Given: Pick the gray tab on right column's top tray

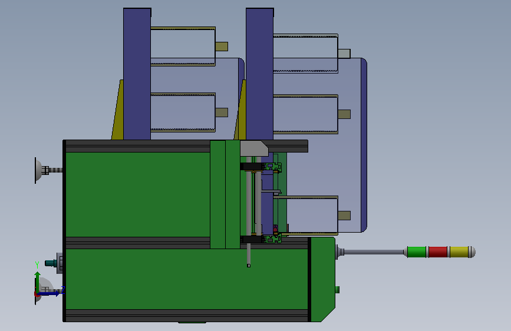Looking at the screenshot, I should (344, 54).
